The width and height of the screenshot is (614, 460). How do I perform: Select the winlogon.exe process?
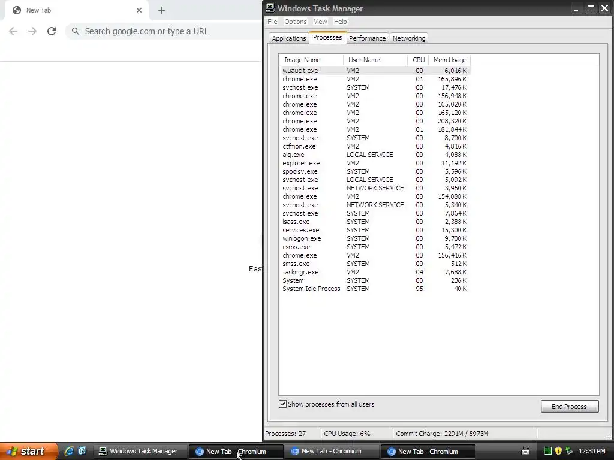pos(375,238)
